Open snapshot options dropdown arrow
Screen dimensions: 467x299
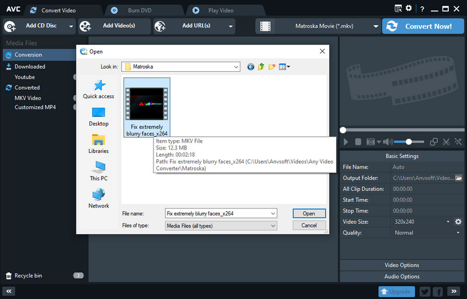click(x=379, y=142)
